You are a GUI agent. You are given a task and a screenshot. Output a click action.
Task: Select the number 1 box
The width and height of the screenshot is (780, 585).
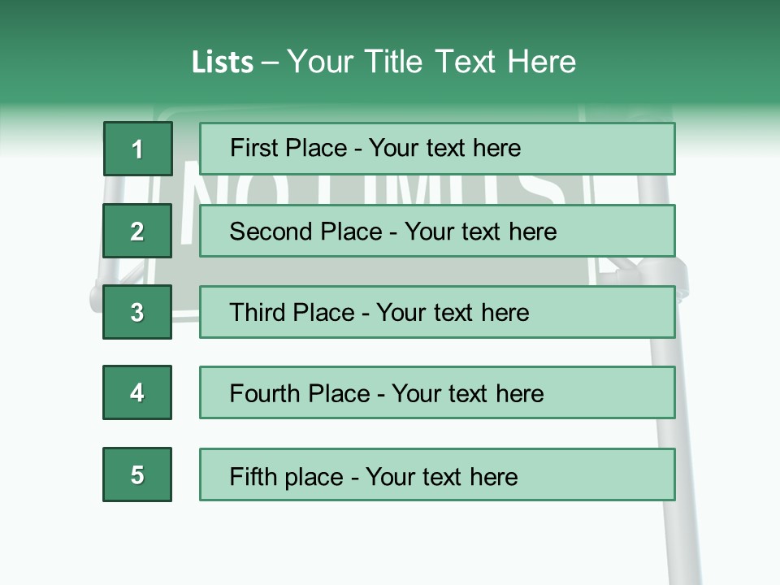(x=137, y=149)
